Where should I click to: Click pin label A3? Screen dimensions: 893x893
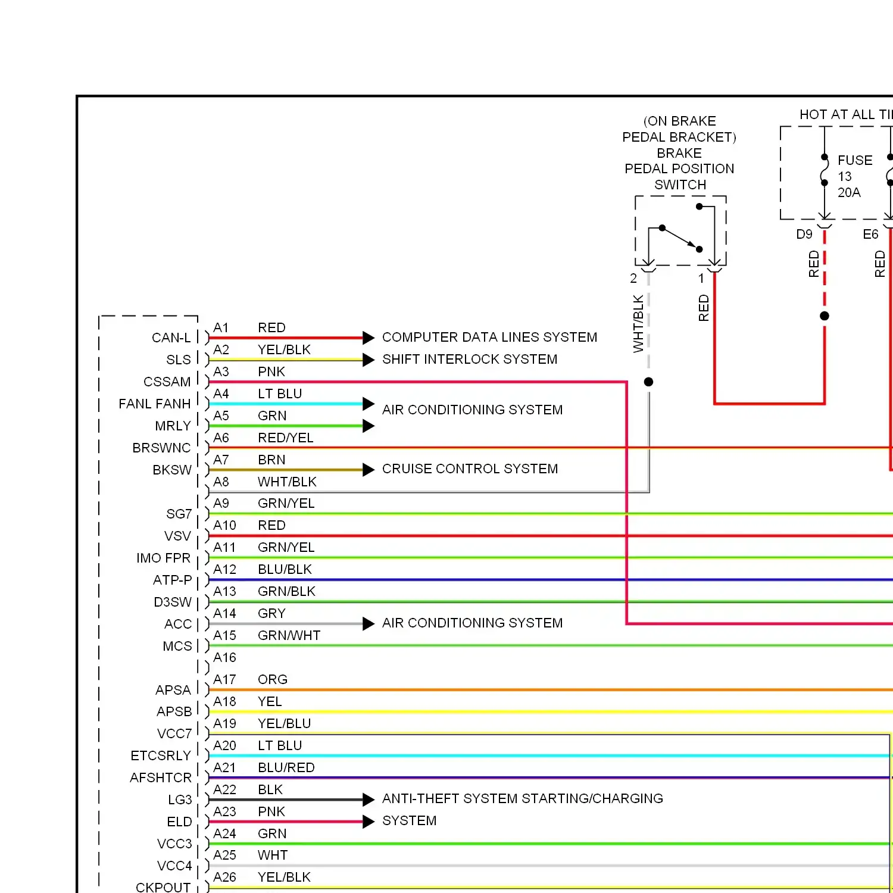pos(221,372)
